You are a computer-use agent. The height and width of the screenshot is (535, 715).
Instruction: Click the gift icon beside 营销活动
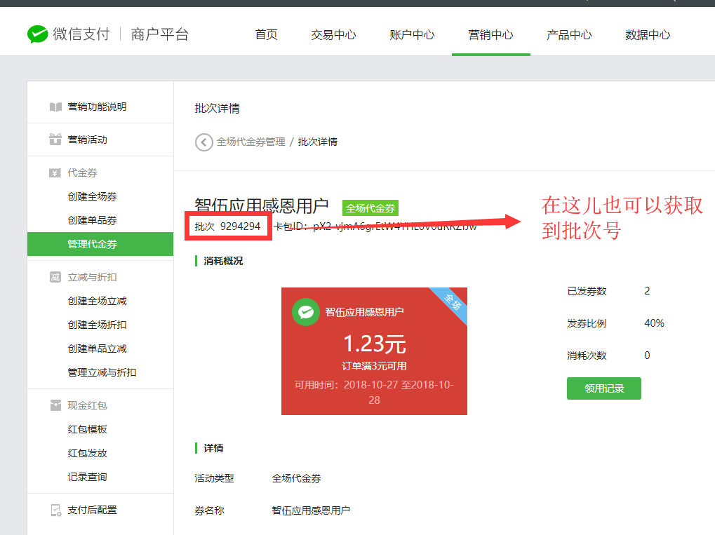[55, 140]
